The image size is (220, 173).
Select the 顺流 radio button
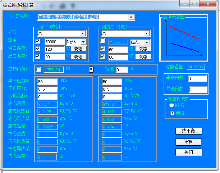pyautogui.click(x=171, y=105)
